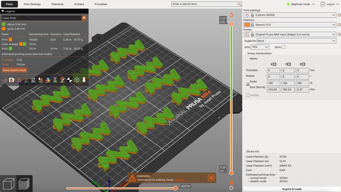The image size is (341, 192).
Task: Click the bottom layer slider thumb
Action: (x=231, y=173)
